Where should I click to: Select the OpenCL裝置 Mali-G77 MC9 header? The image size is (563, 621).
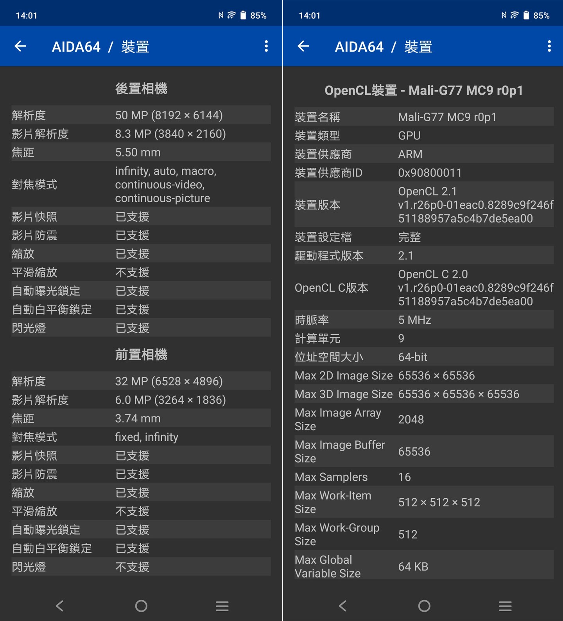click(x=424, y=90)
